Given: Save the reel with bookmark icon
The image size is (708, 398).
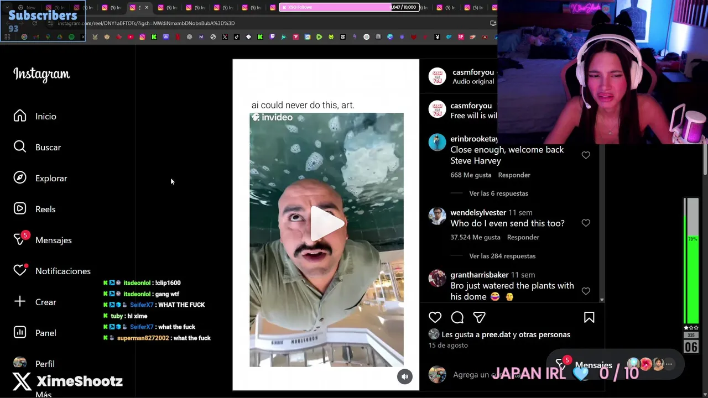Looking at the screenshot, I should (589, 317).
